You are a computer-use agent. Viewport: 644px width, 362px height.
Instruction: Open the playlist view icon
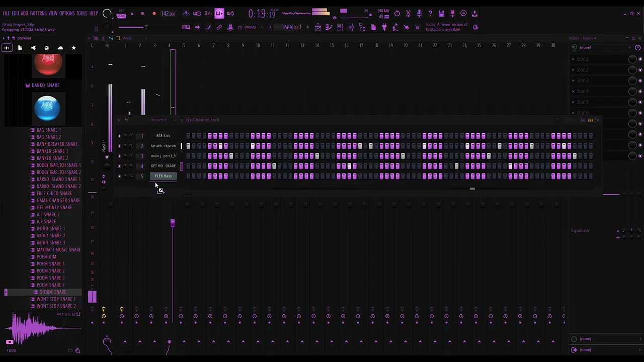318,27
